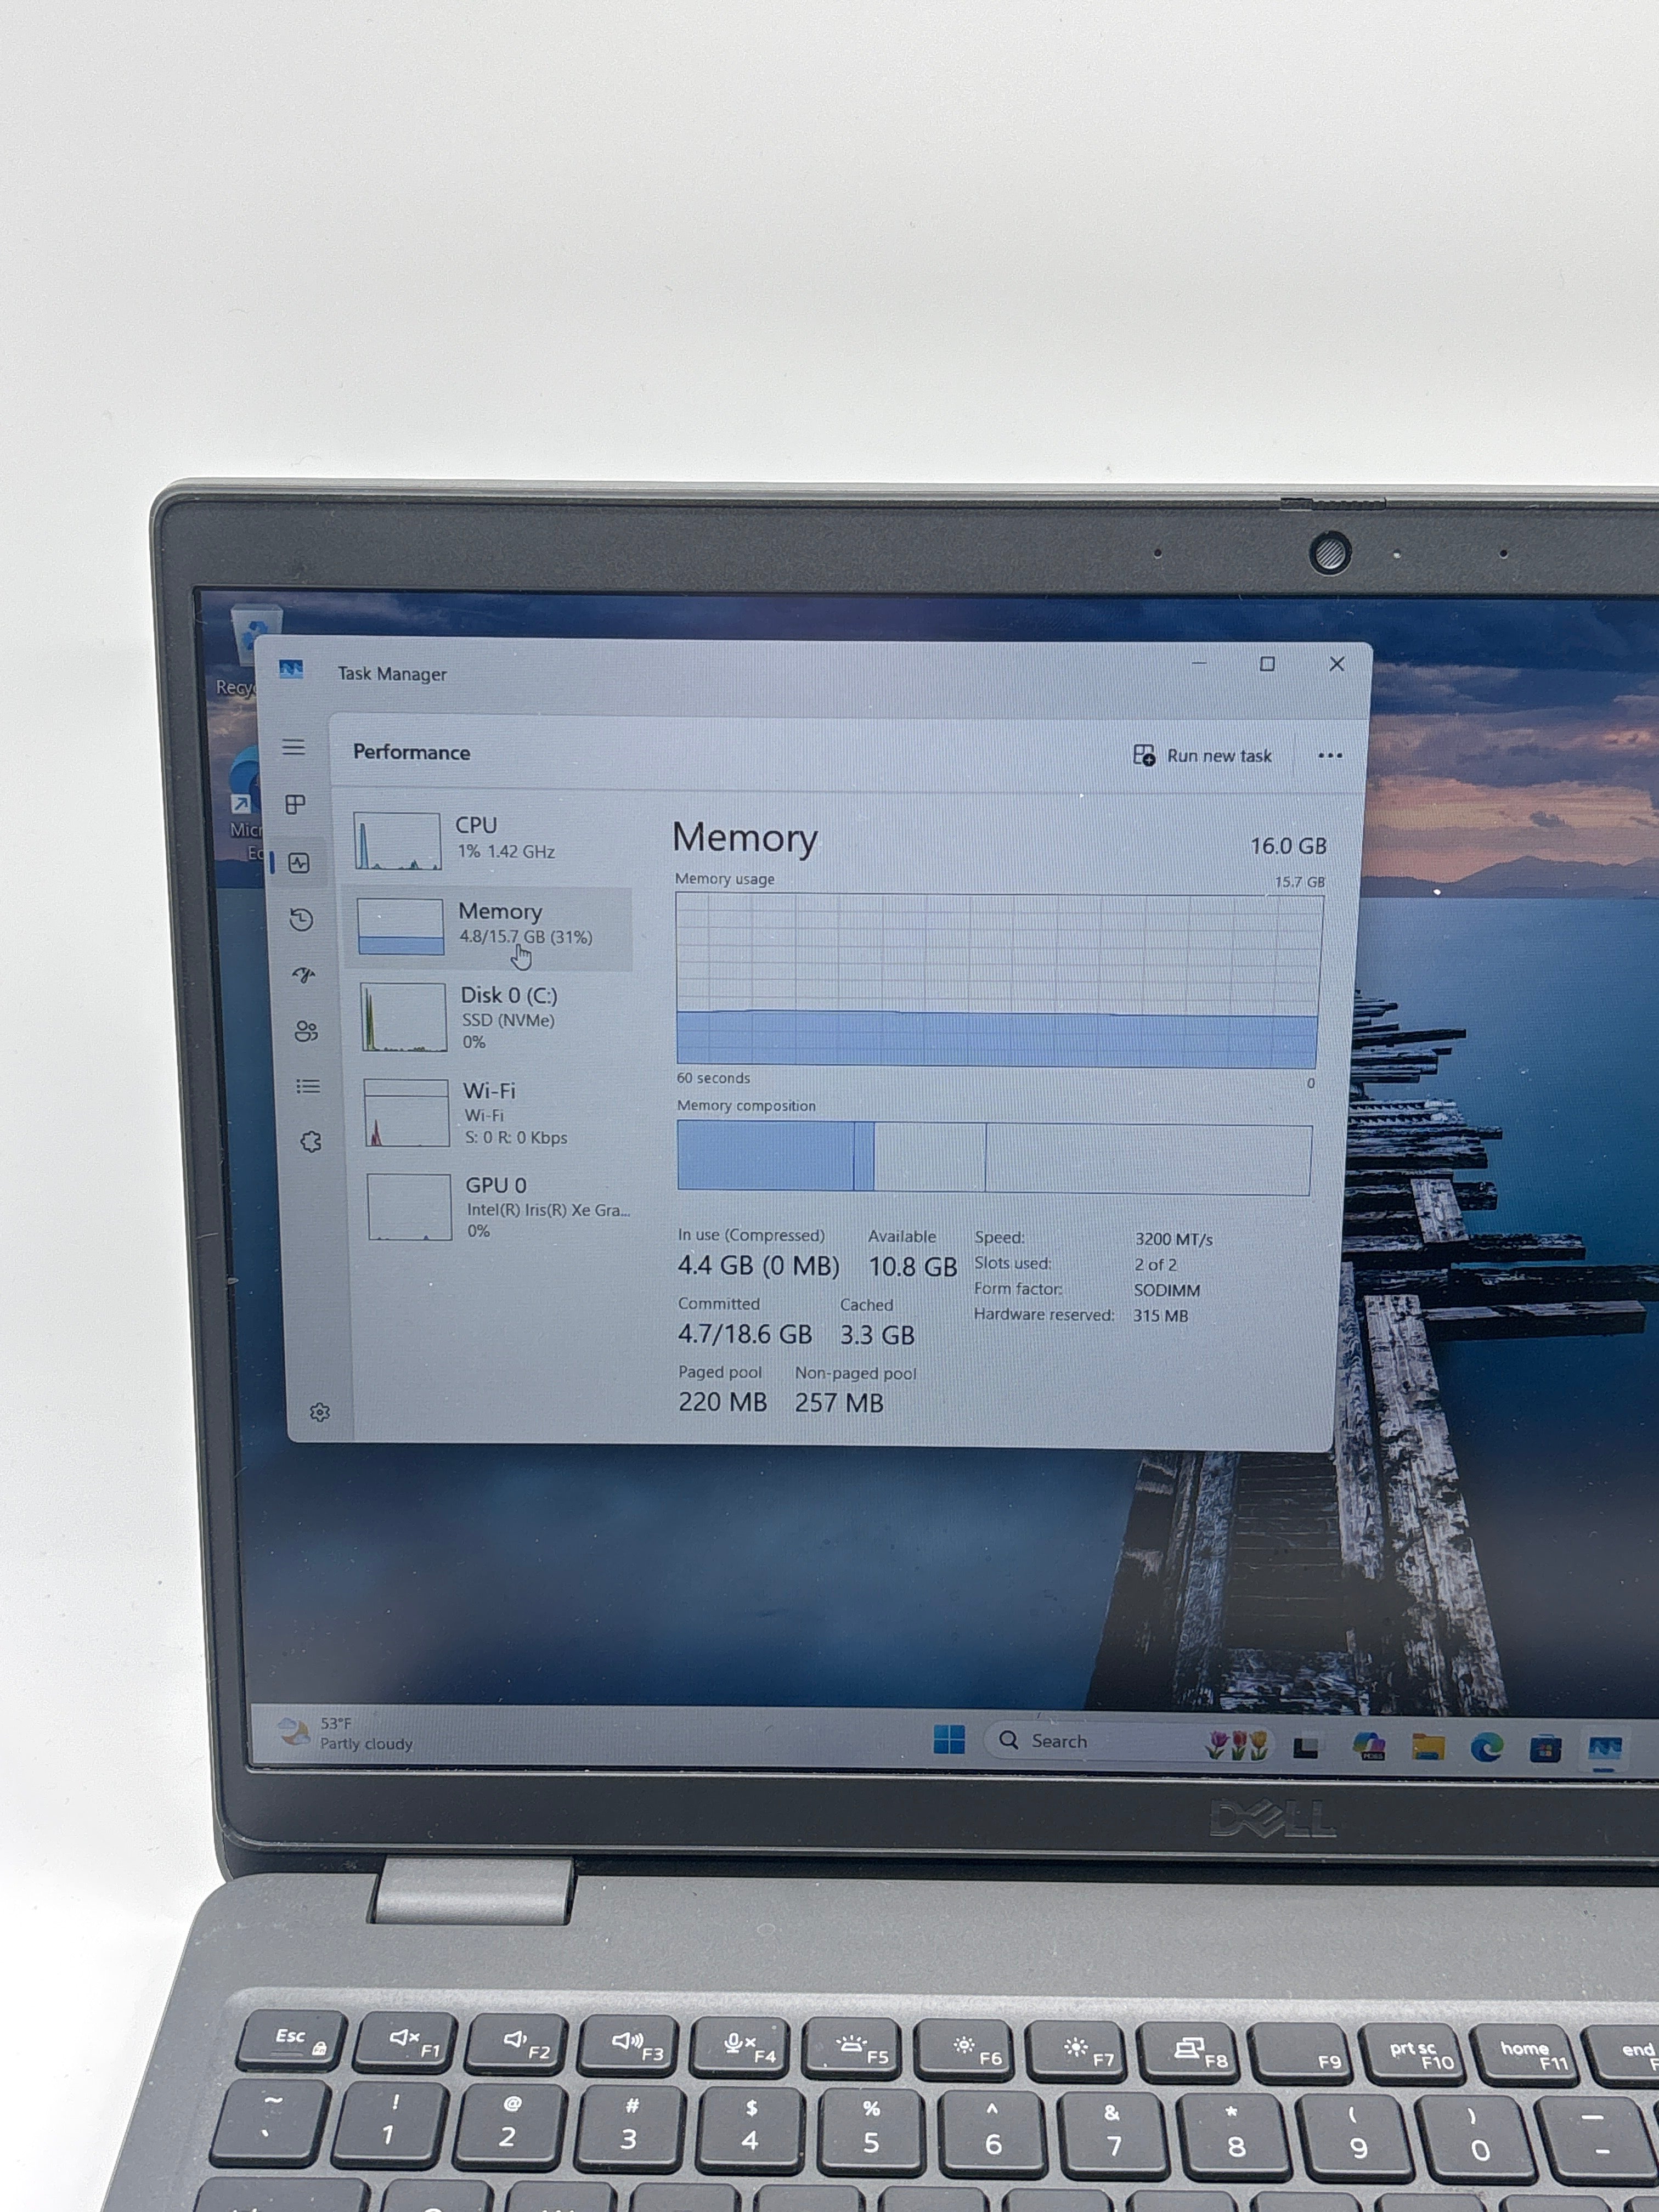
Task: Open the Task Manager hamburger navigation menu
Action: coord(293,747)
